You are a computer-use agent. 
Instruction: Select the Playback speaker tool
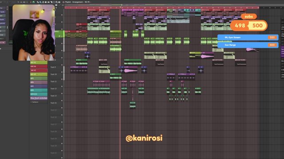[x=59, y=2]
